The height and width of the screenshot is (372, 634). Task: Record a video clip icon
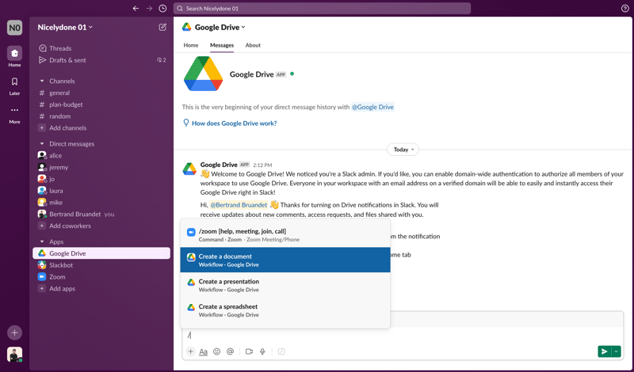pos(249,351)
